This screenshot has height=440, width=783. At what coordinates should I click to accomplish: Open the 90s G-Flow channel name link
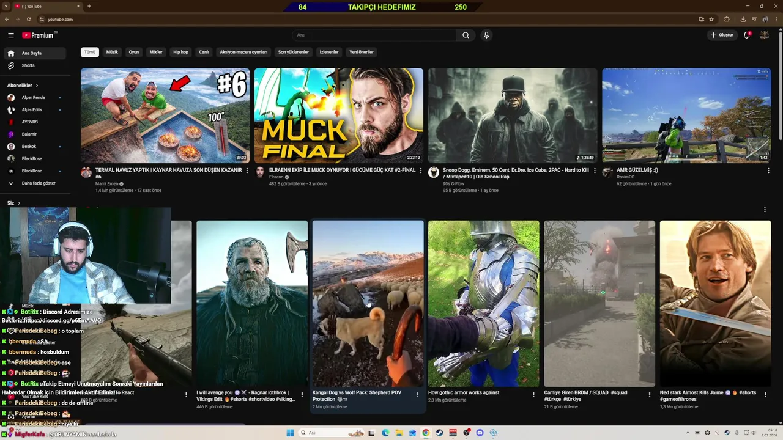click(453, 184)
